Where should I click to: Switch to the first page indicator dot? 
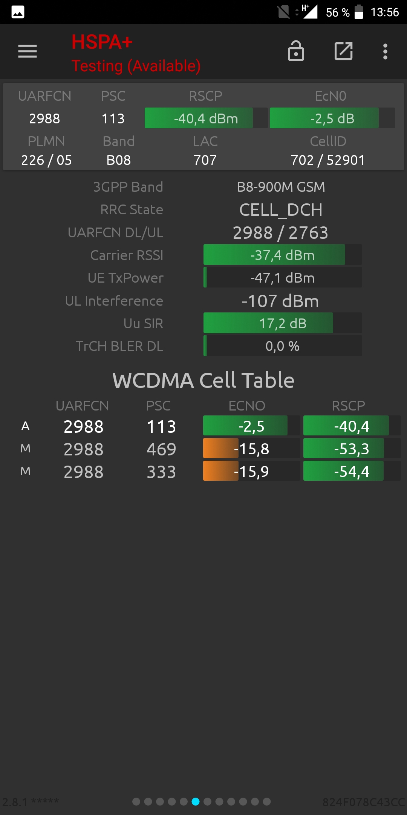click(x=136, y=801)
